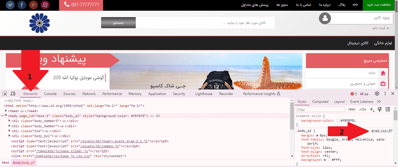
Task: Expand div class hid
Action: click(x=10, y=131)
